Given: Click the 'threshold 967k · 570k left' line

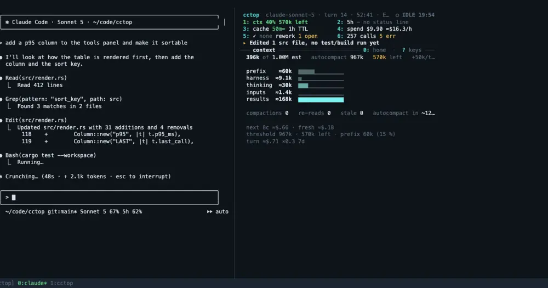Looking at the screenshot, I should coord(321,134).
